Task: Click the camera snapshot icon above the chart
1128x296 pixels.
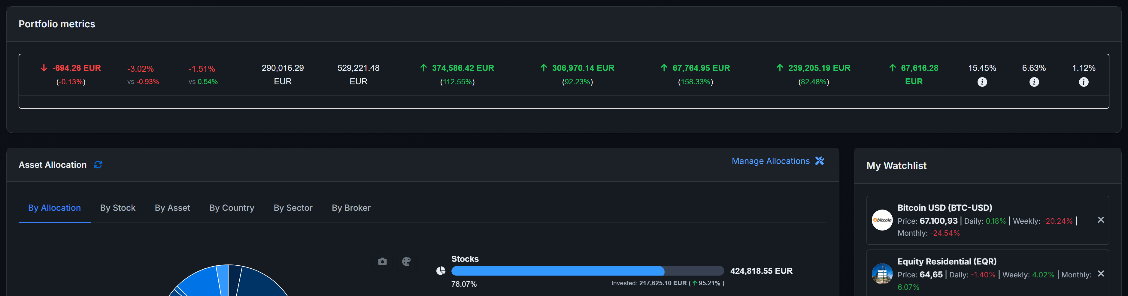Action: [x=382, y=261]
